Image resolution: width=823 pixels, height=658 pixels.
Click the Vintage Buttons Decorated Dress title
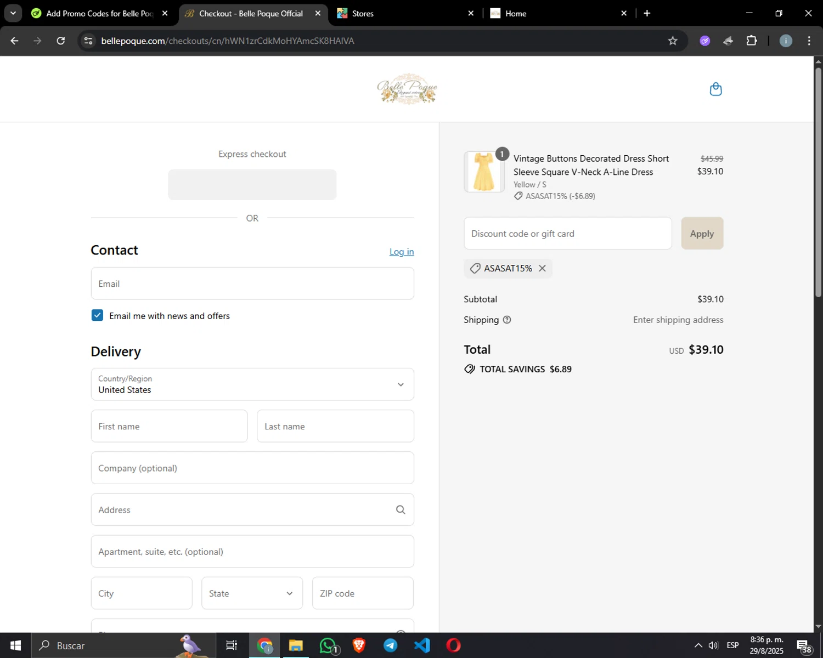pos(591,165)
